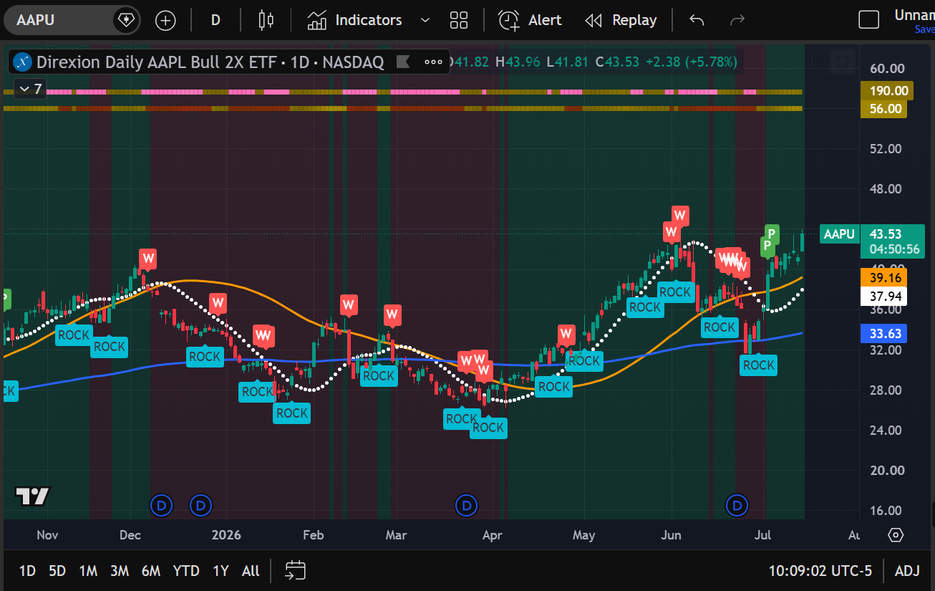
Task: Select the 1M date range
Action: 88,571
